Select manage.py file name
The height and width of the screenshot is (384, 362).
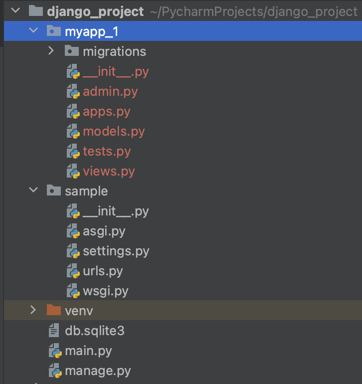click(98, 371)
